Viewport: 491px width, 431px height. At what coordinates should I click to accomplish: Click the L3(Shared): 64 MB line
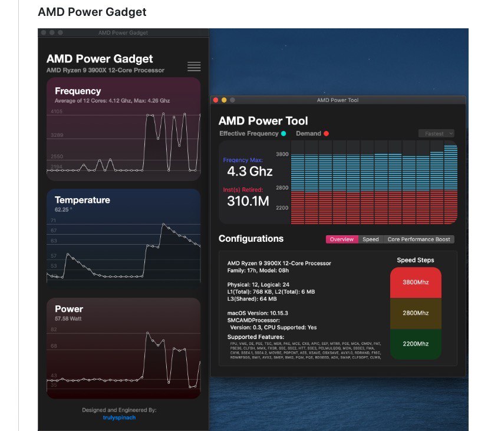pos(252,299)
